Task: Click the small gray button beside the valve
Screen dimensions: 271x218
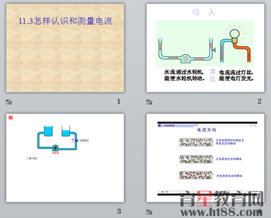Action: pos(84,141)
